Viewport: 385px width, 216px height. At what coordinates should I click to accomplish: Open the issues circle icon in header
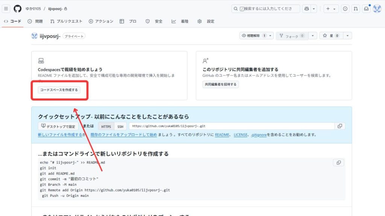(x=345, y=9)
